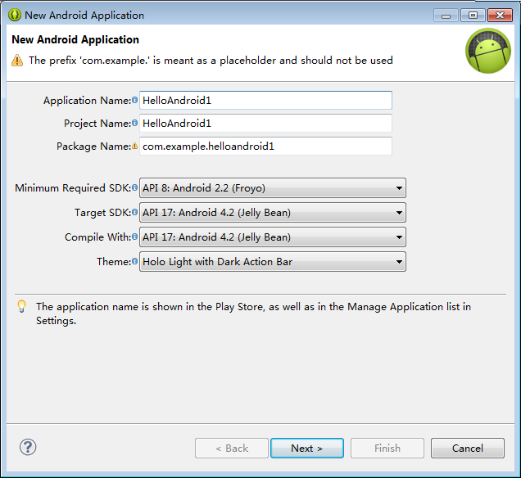
Task: Click warning icon next to Package Name
Action: click(x=134, y=146)
